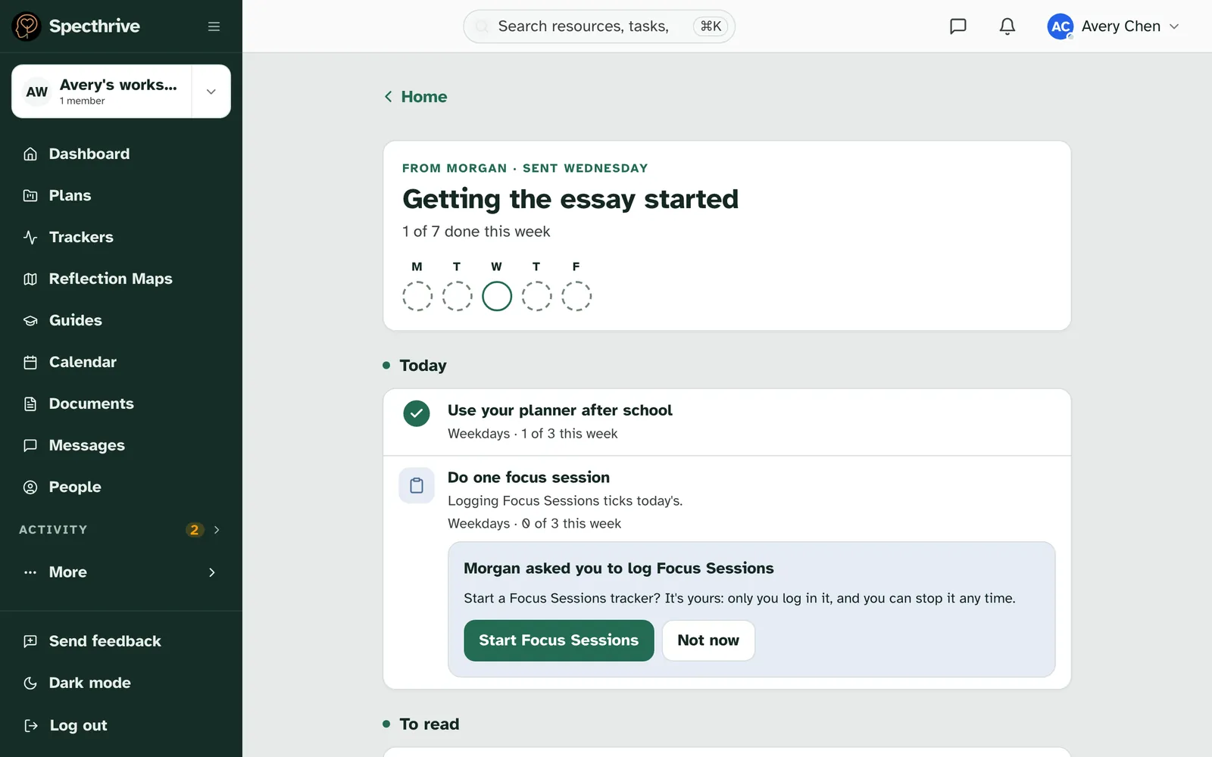Click People person icon in sidebar
This screenshot has height=757, width=1212.
click(x=30, y=488)
